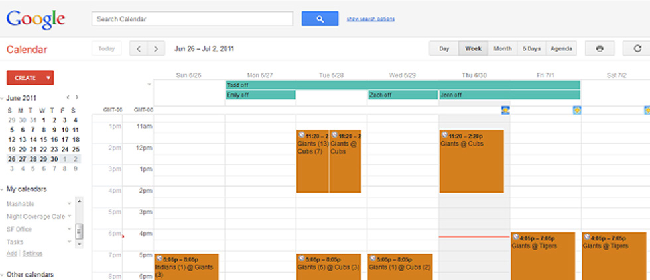Open the weather icon for Thu 6/30
The height and width of the screenshot is (280, 650).
pos(505,109)
